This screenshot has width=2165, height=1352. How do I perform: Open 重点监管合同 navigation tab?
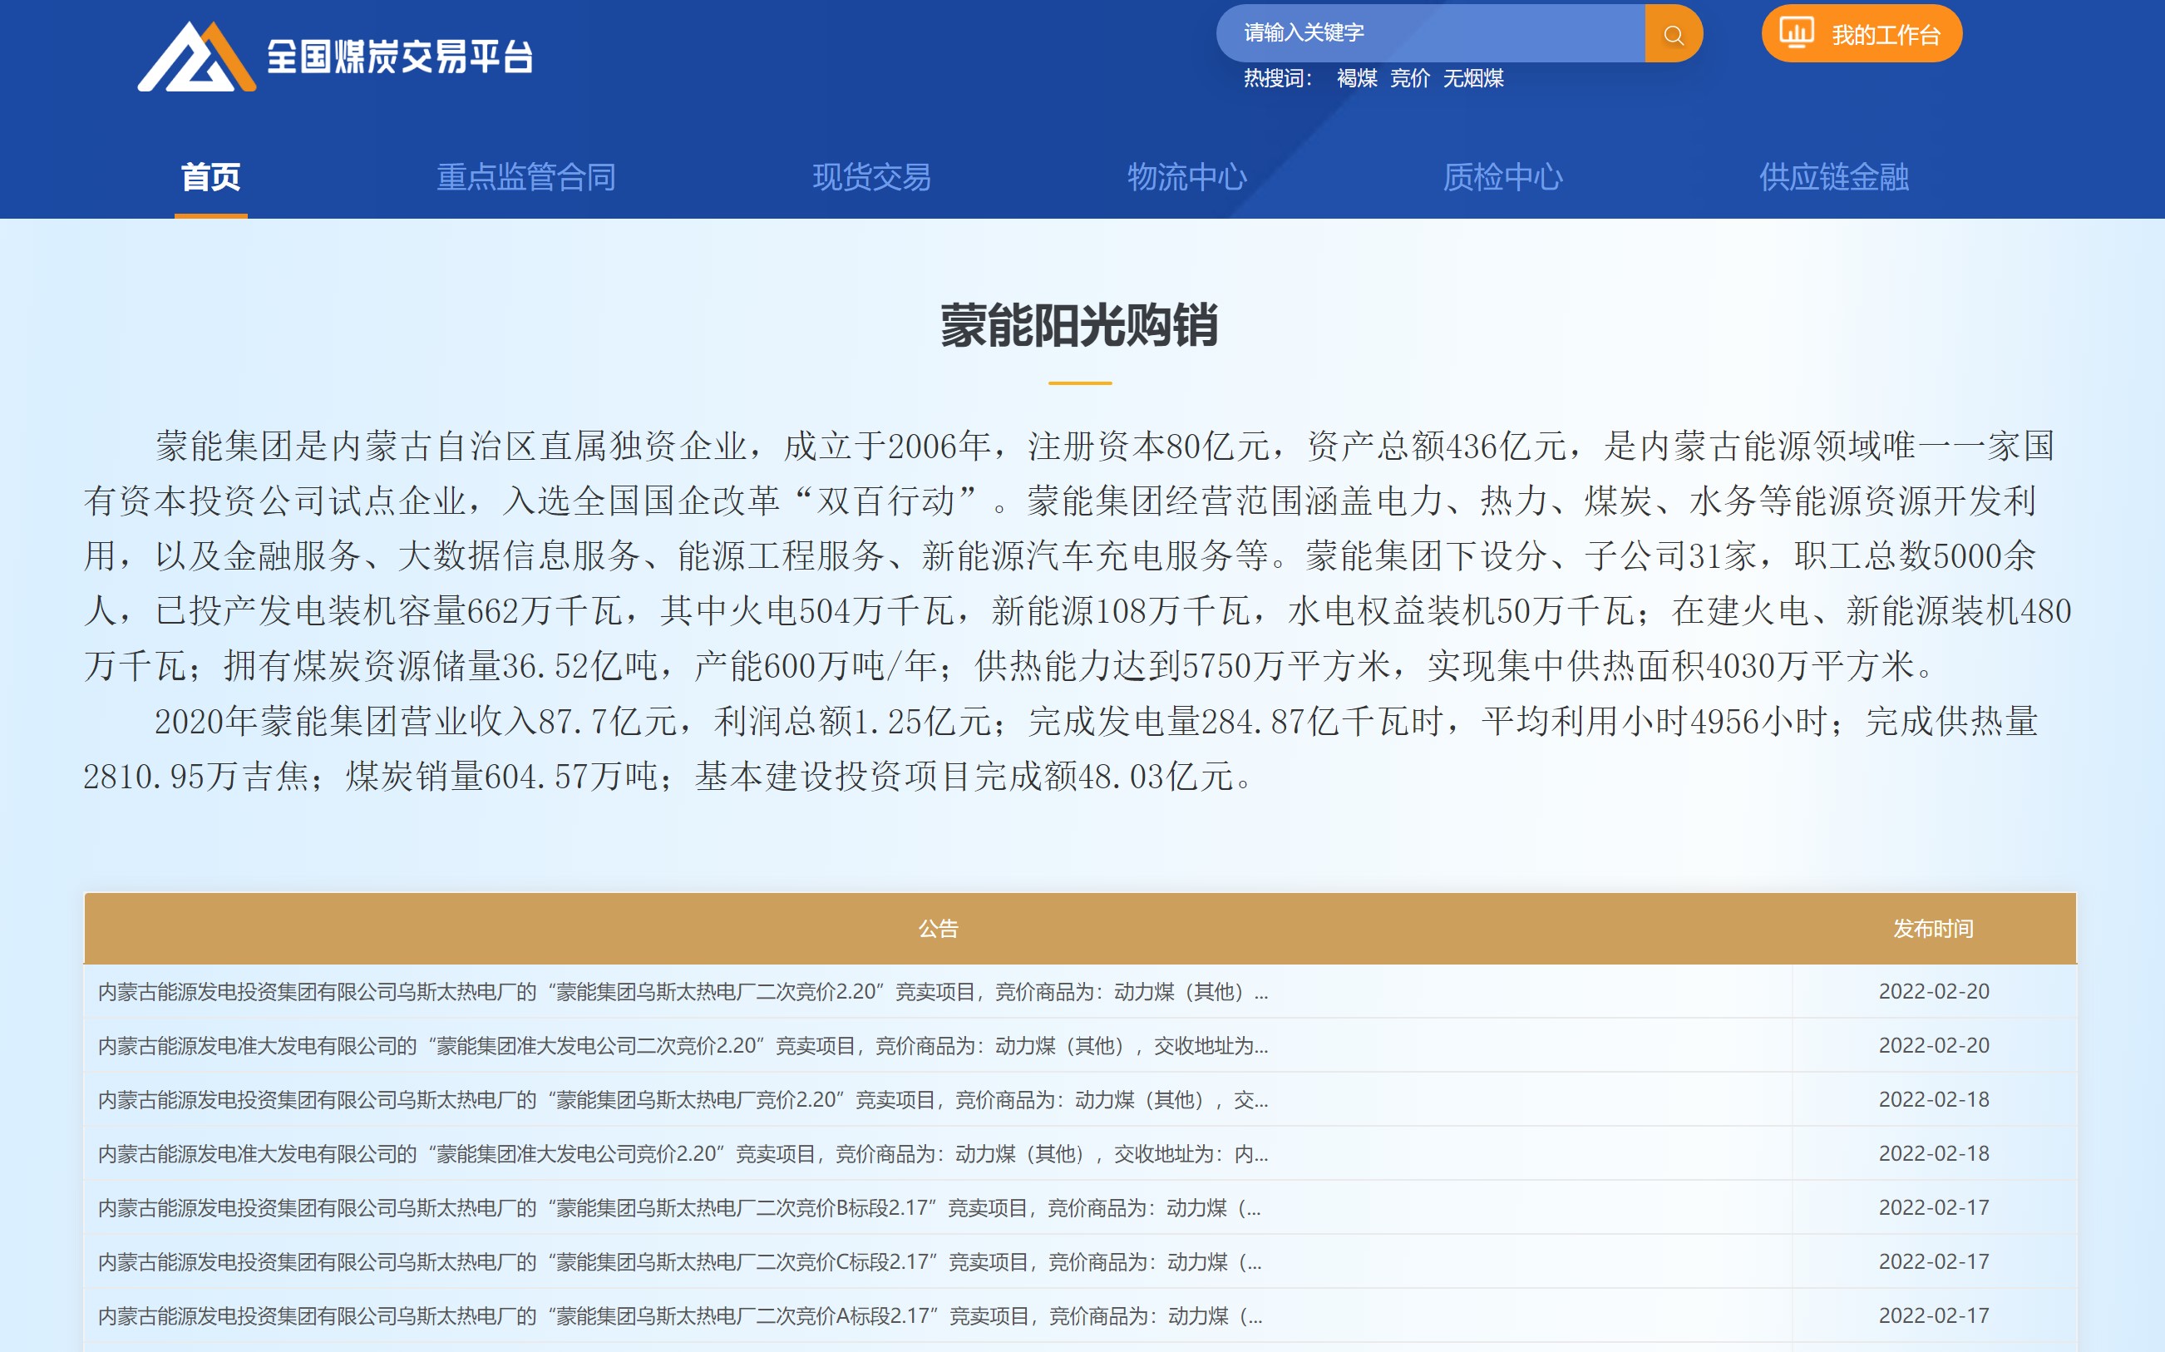tap(525, 177)
